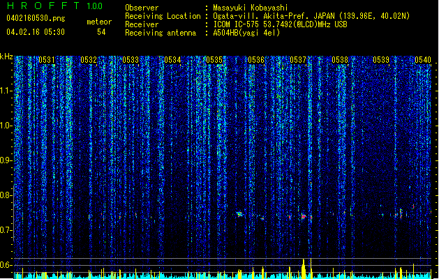The height and width of the screenshot is (279, 439).
Task: Click the version number 1.00
Action: point(95,6)
